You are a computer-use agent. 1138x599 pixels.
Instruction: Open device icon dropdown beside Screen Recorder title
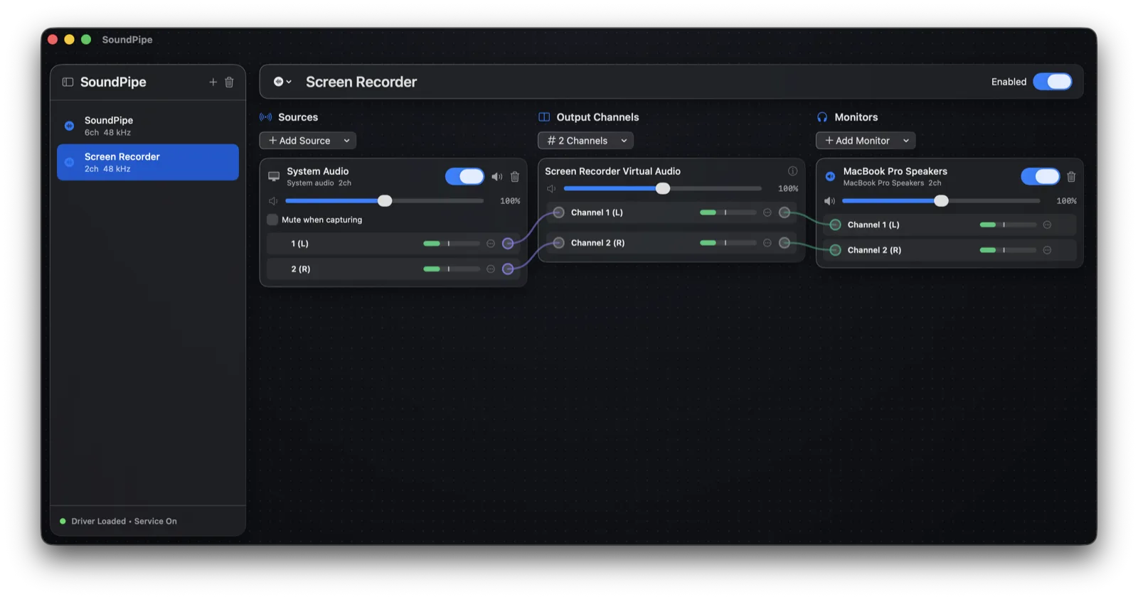click(282, 82)
